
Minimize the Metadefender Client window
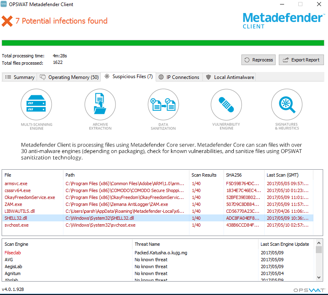[x=282, y=4]
